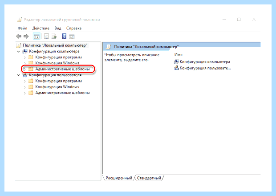
Task: Select Конфигурация пользователя in the tree
Action: (x=55, y=75)
